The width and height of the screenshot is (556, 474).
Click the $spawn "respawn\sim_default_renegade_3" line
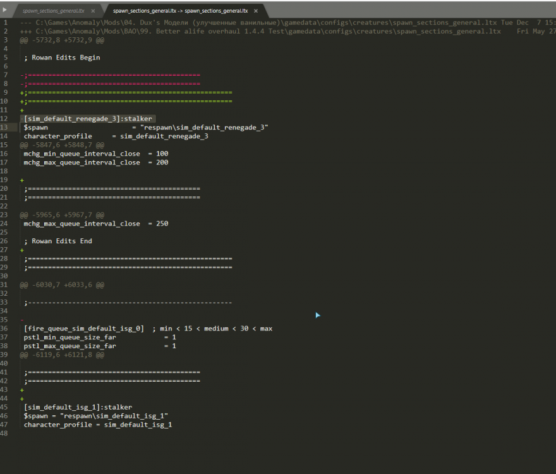pyautogui.click(x=145, y=127)
